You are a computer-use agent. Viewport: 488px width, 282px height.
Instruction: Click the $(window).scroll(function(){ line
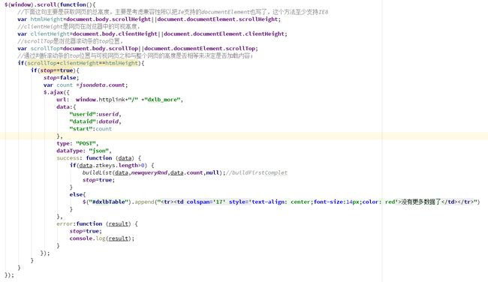[x=50, y=4]
